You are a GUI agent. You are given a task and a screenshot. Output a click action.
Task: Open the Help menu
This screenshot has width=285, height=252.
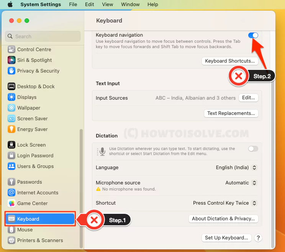(x=153, y=4)
